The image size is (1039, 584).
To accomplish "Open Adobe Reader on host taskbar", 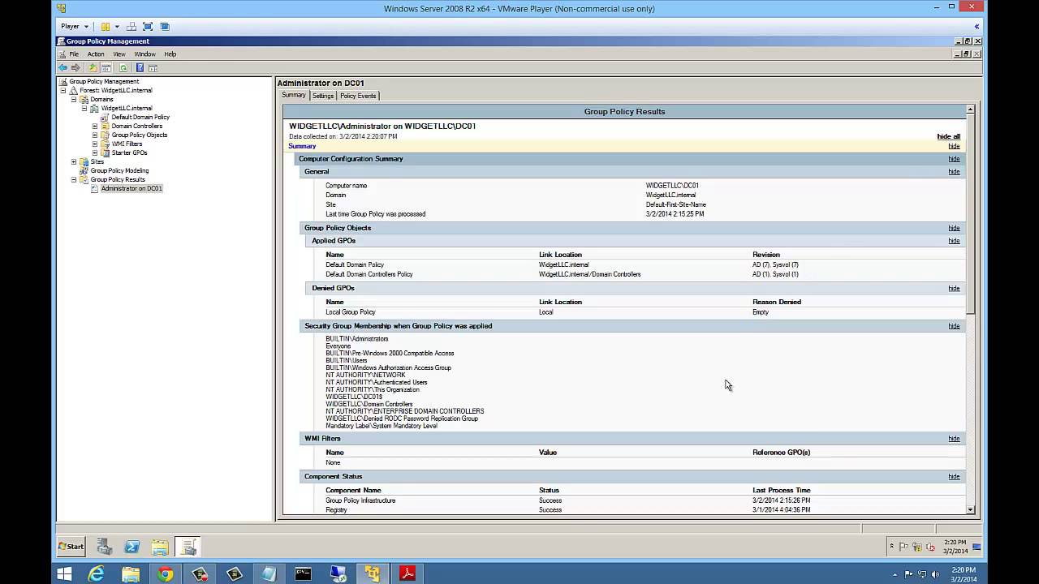I will (x=407, y=574).
